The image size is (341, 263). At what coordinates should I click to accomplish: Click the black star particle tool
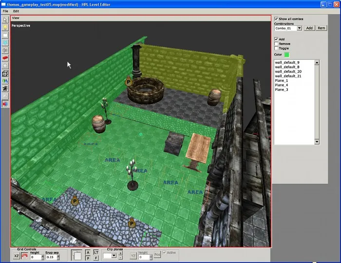5,88
